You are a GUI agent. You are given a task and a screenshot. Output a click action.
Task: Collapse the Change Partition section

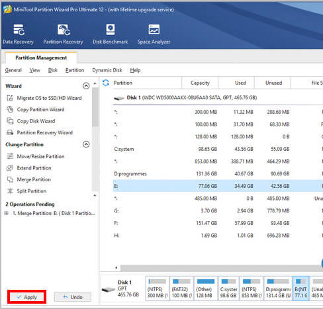click(86, 144)
